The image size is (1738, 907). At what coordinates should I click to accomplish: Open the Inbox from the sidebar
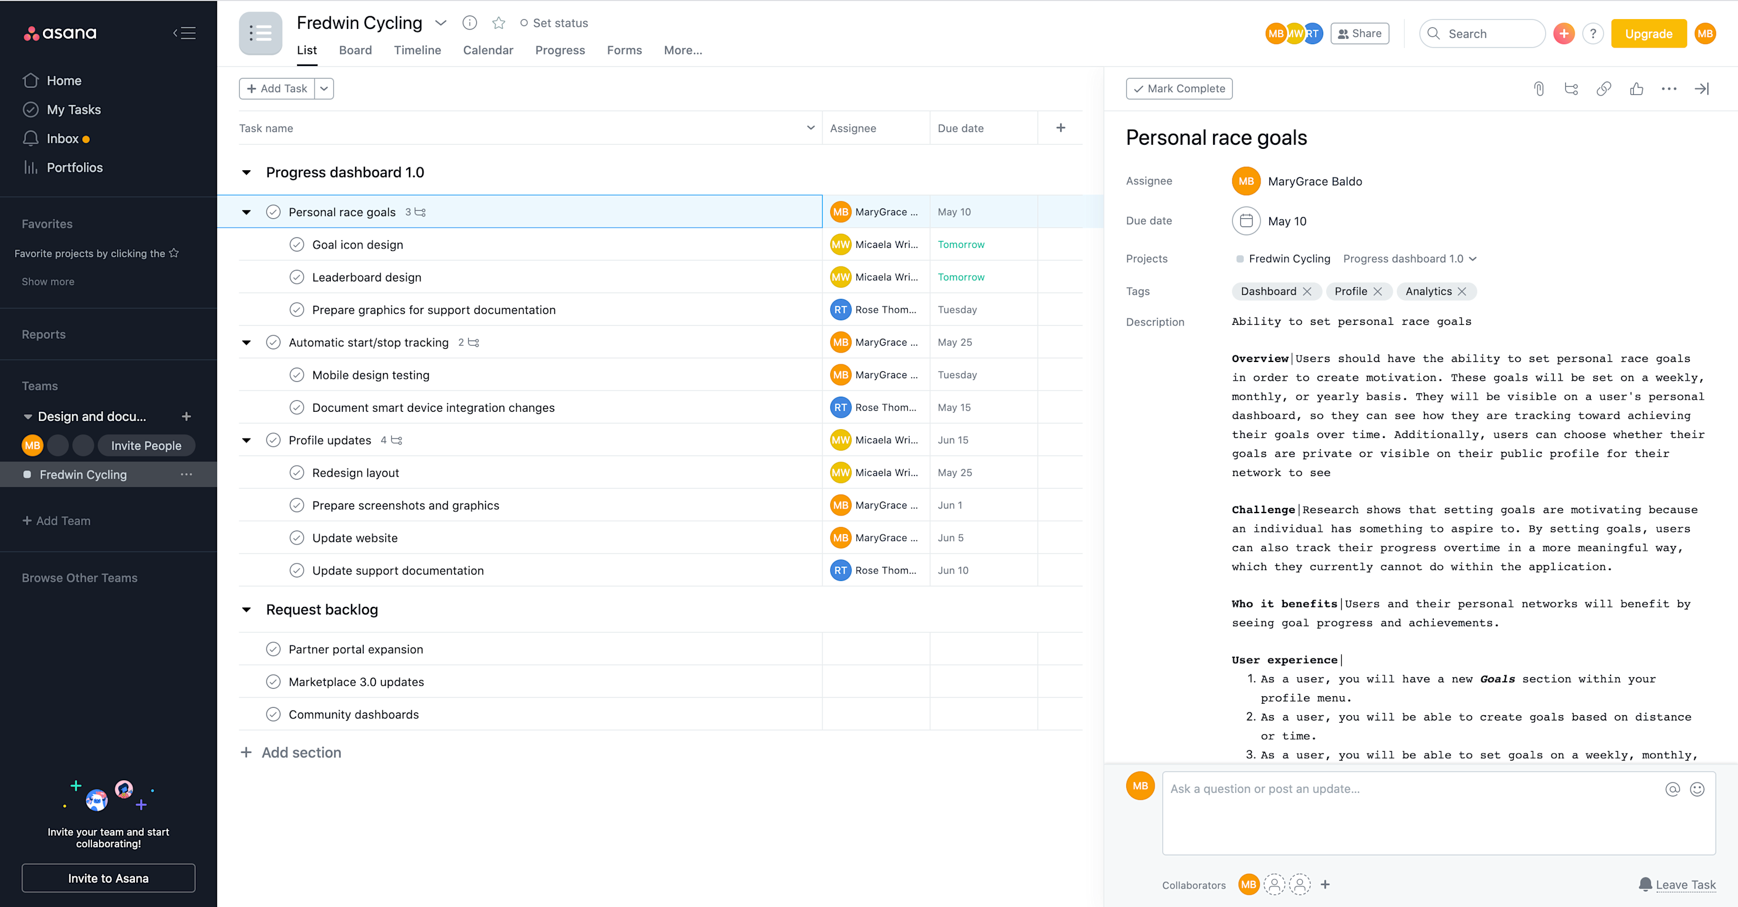click(x=63, y=138)
